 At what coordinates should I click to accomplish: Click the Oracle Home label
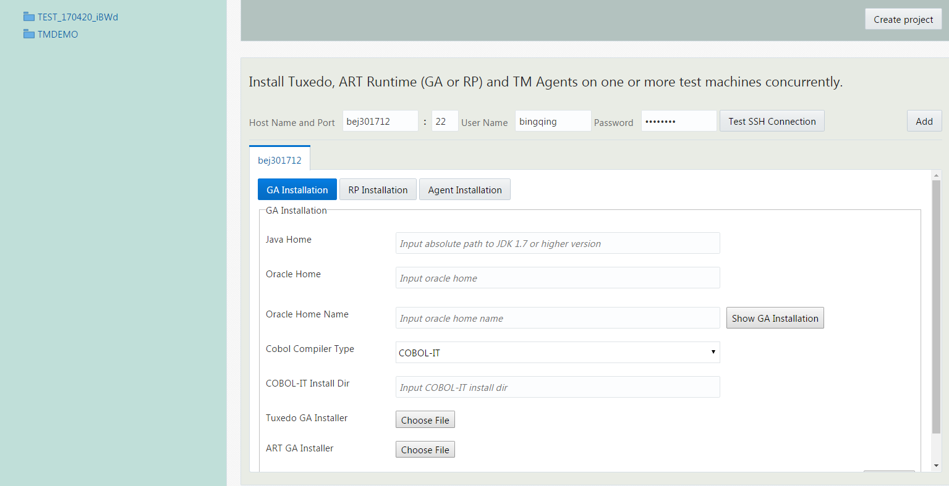pyautogui.click(x=293, y=274)
